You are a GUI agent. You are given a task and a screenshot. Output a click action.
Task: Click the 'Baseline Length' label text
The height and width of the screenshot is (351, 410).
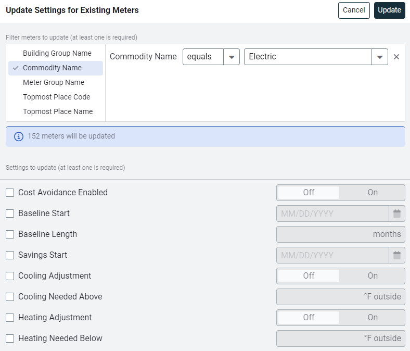[47, 234]
